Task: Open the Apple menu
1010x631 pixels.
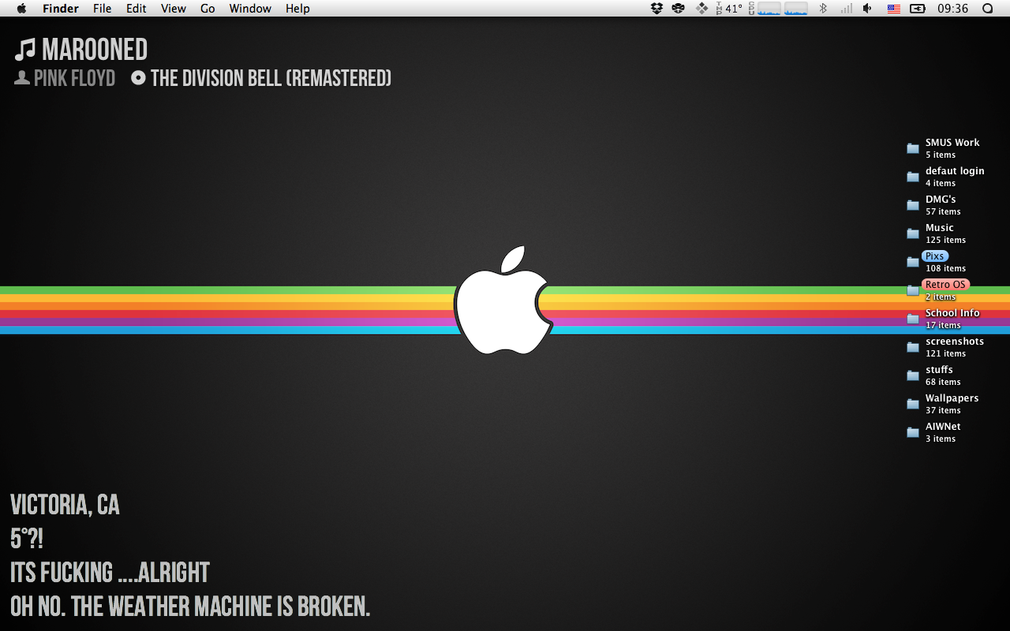Action: tap(21, 8)
